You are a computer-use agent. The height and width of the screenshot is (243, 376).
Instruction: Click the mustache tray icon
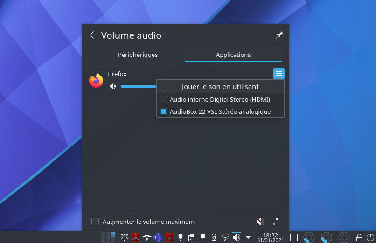point(147,237)
